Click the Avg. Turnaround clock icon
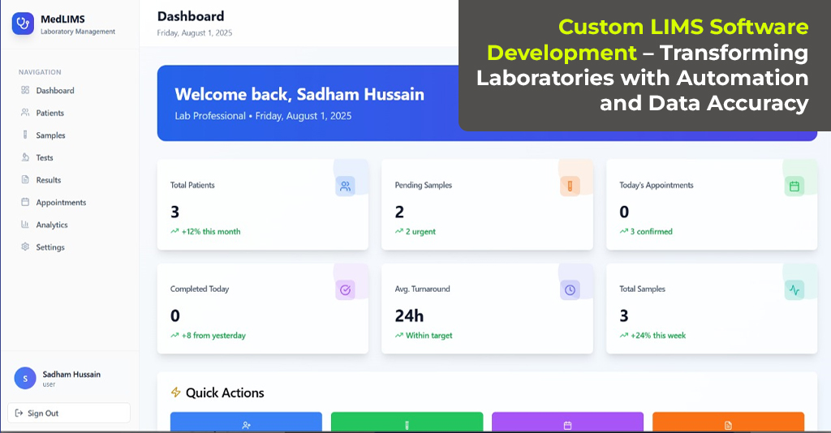Screen dimensions: 831x433 click(570, 290)
